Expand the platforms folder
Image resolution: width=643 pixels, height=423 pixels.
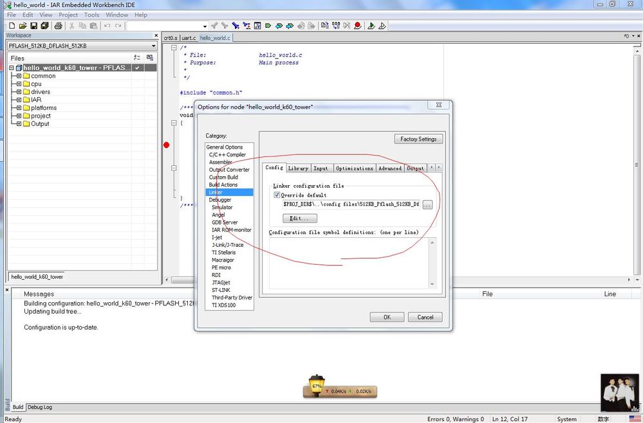pos(19,108)
